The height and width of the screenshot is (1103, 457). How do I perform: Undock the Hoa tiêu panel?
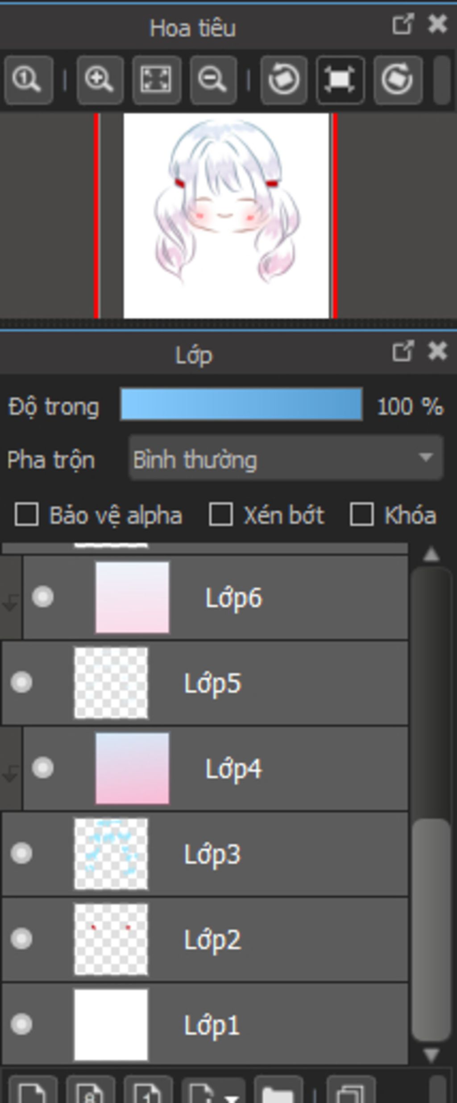click(403, 24)
